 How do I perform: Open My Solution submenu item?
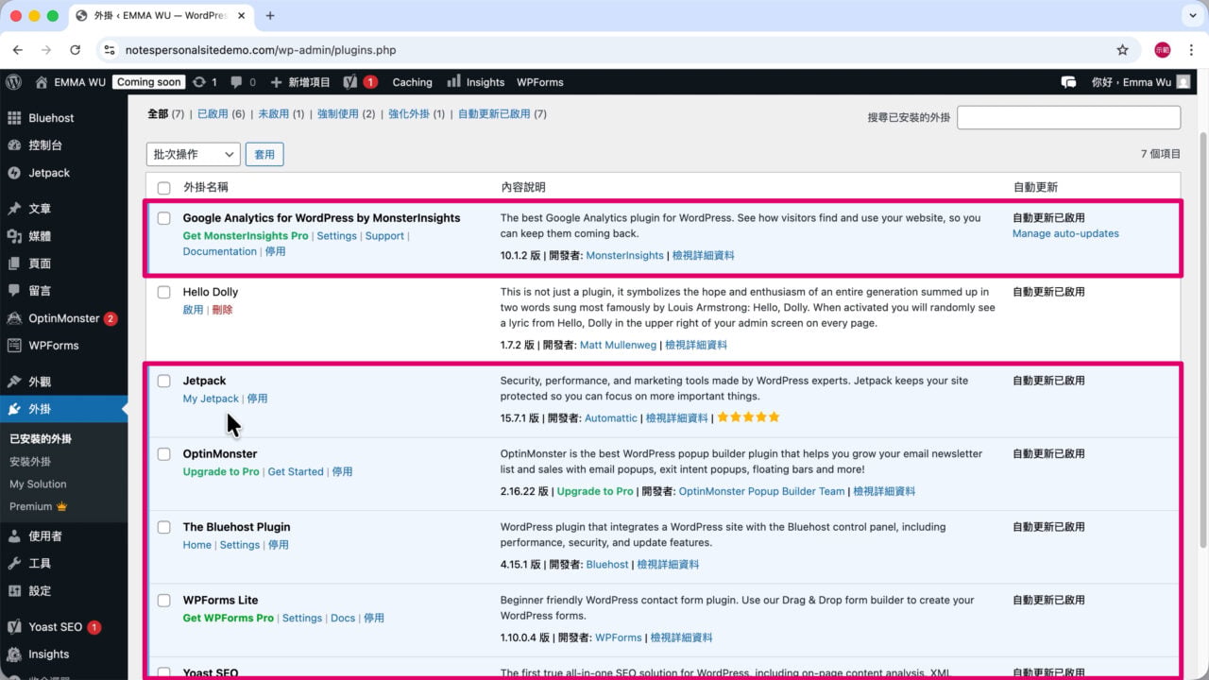pos(38,484)
